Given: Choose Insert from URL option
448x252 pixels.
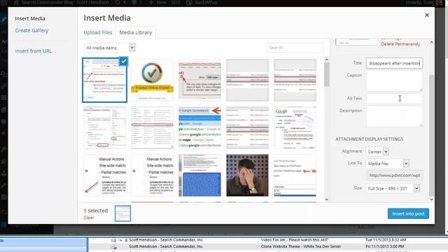Looking at the screenshot, I should click(34, 51).
